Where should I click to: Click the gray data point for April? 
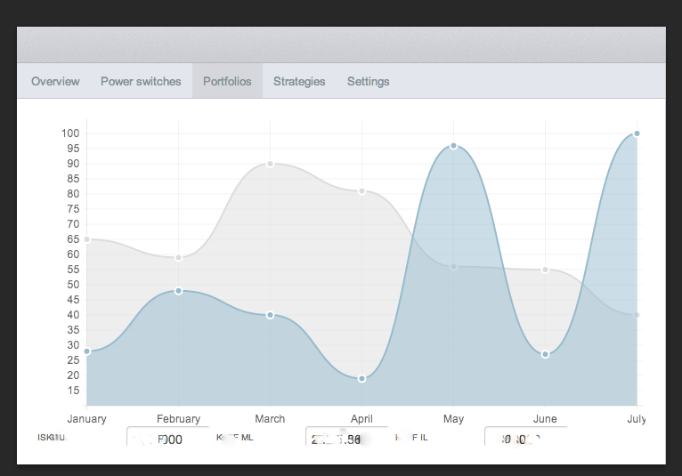(361, 191)
